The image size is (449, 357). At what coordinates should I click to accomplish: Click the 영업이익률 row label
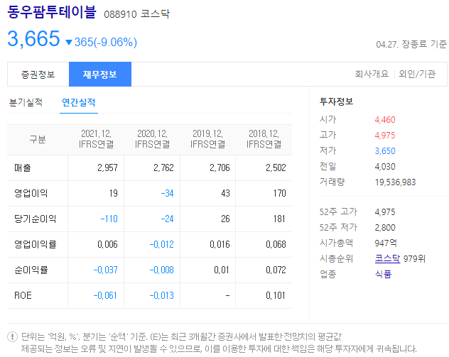pyautogui.click(x=36, y=244)
